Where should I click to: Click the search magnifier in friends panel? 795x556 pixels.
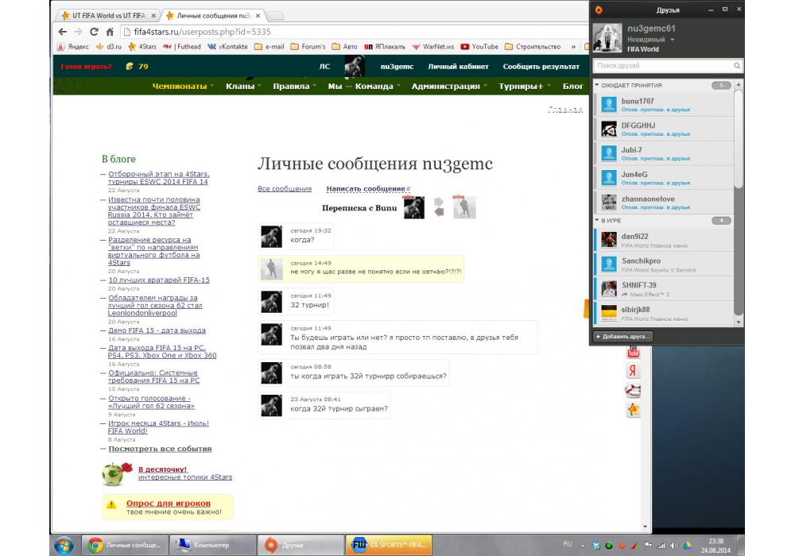[737, 66]
